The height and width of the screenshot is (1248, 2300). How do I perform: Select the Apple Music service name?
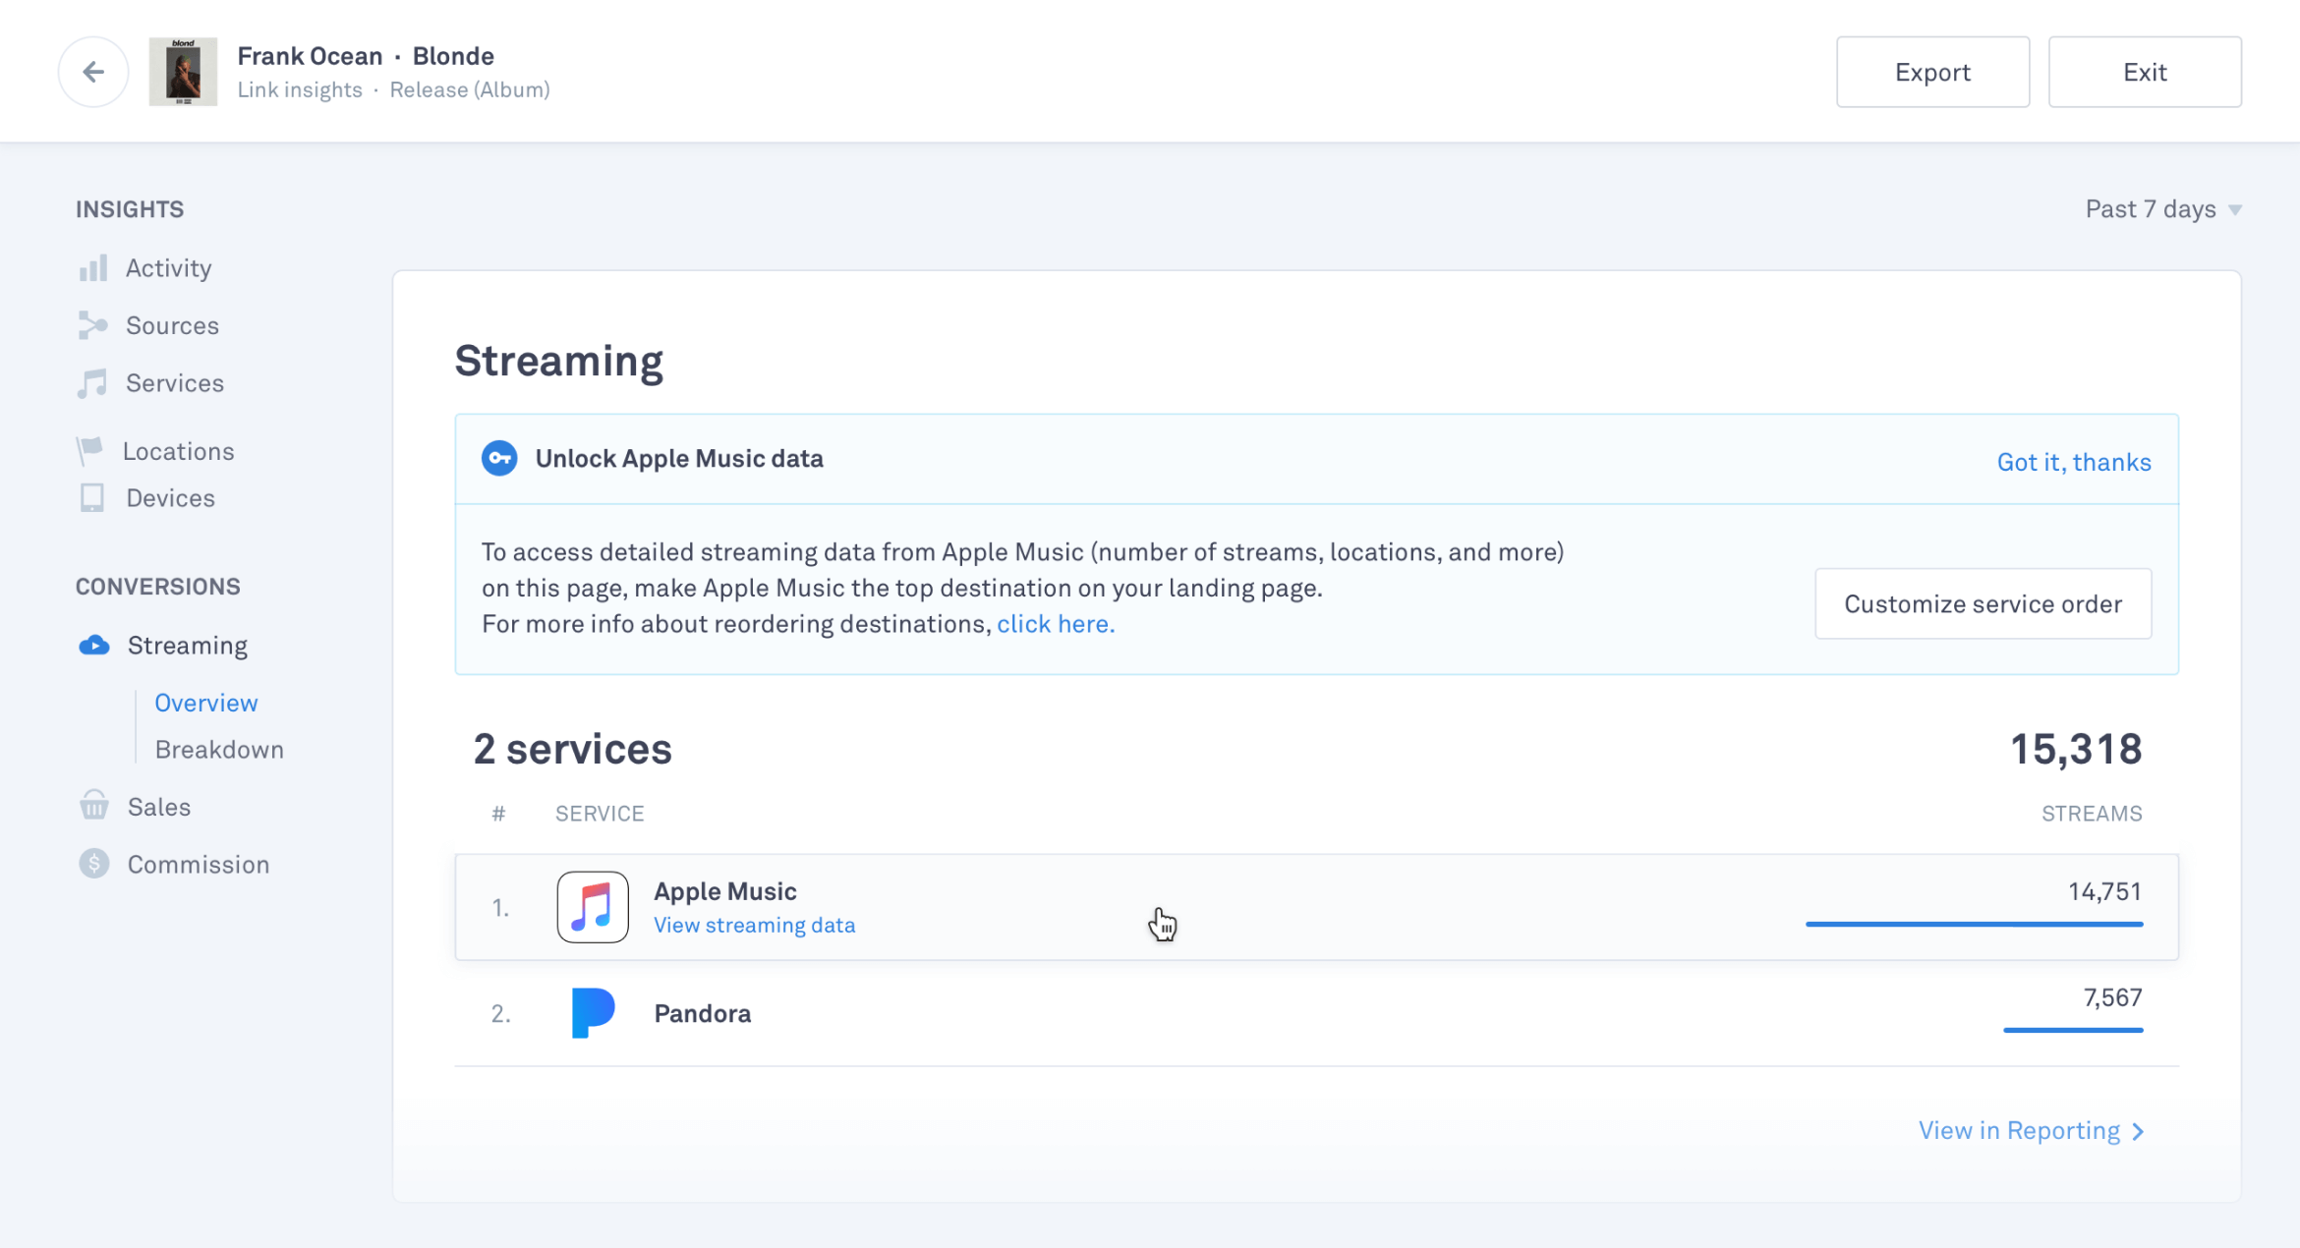(x=725, y=891)
